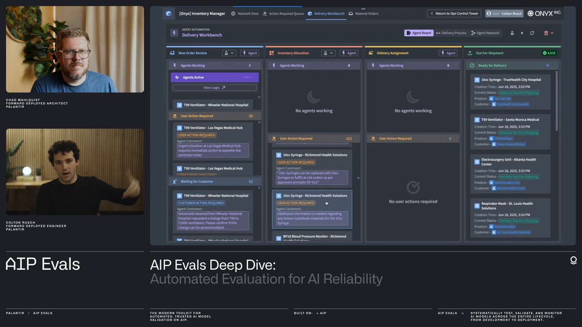Open the Action Required Queue tab
Image resolution: width=582 pixels, height=327 pixels.
pos(283,14)
